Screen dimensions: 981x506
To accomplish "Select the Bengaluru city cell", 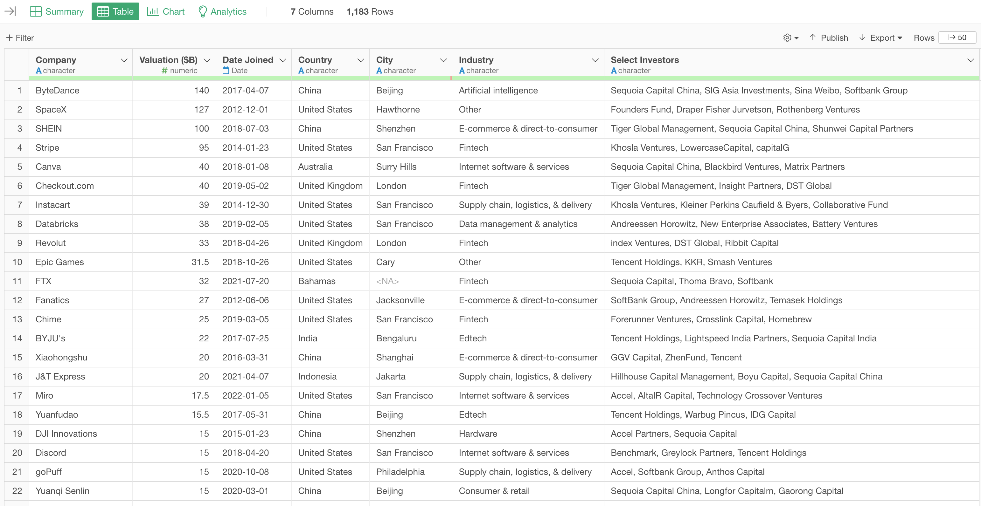I will tap(411, 338).
